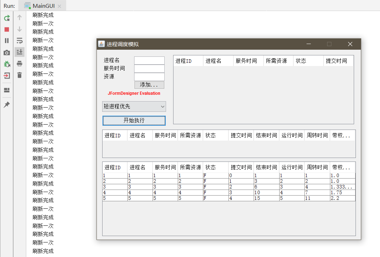380x257 pixels.
Task: Click 运行时间 header in the middle table
Action: coord(292,135)
